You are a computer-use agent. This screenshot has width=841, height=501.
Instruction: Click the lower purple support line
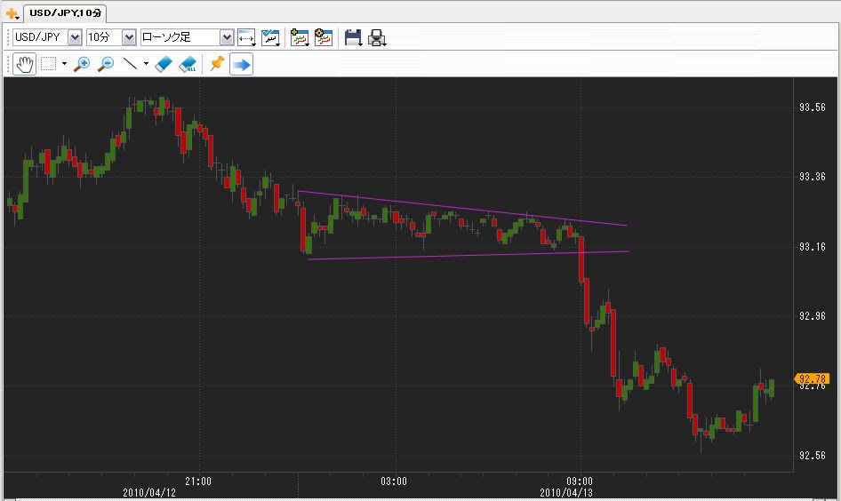469,255
